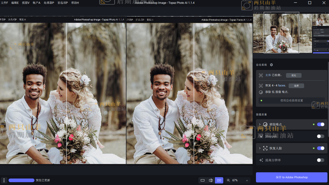Click 保存 to Adobe Photoshop button
This screenshot has height=185, width=329.
point(291,177)
